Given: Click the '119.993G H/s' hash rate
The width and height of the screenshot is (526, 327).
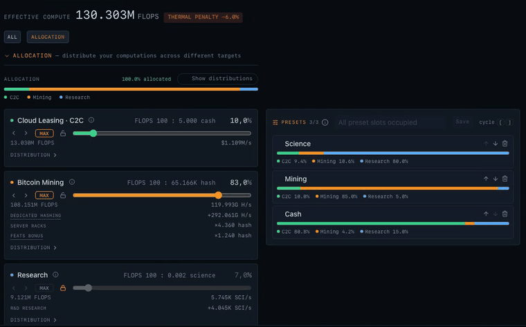Looking at the screenshot, I should 231,205.
